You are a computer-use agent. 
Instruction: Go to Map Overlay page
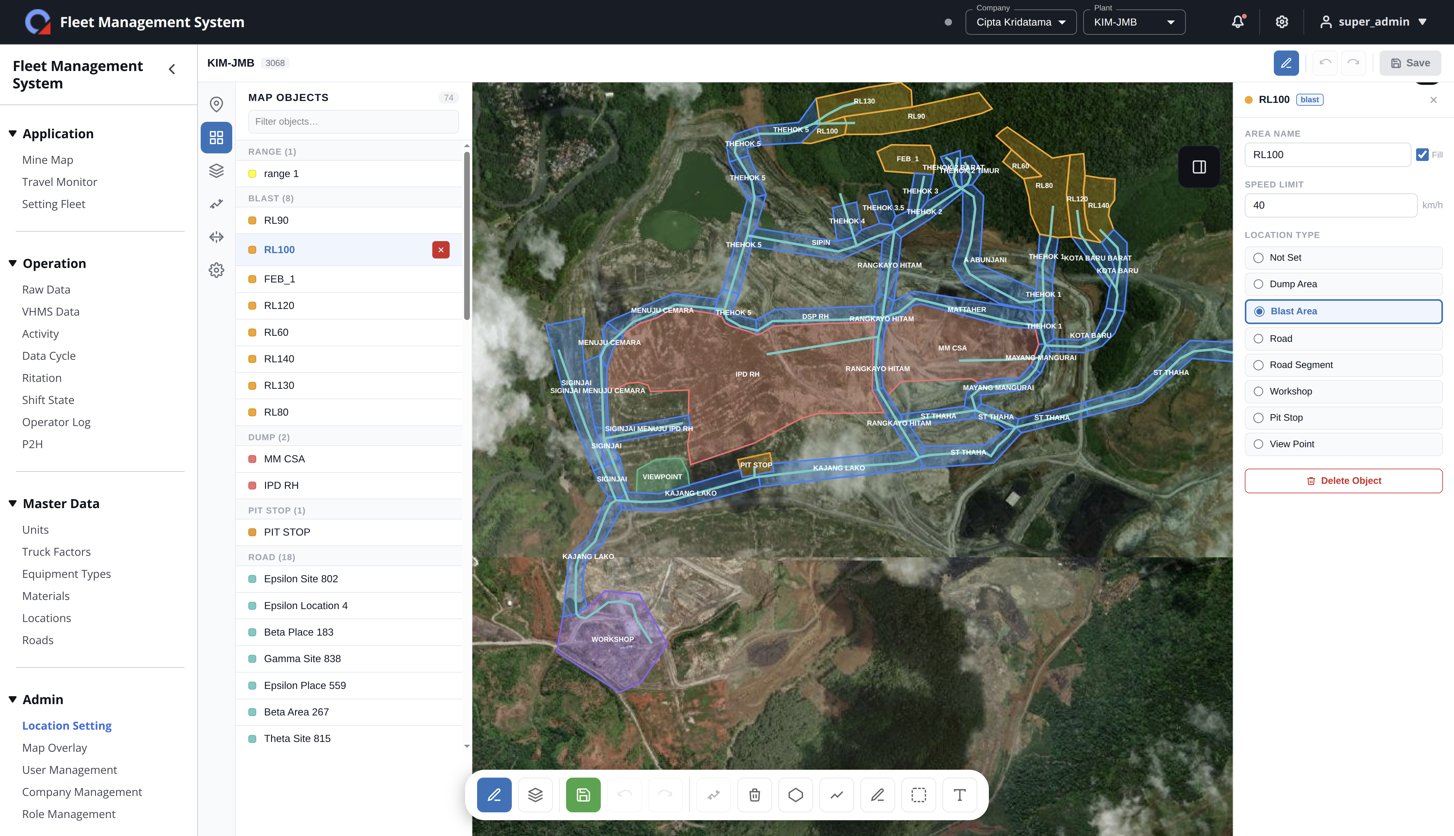tap(55, 748)
